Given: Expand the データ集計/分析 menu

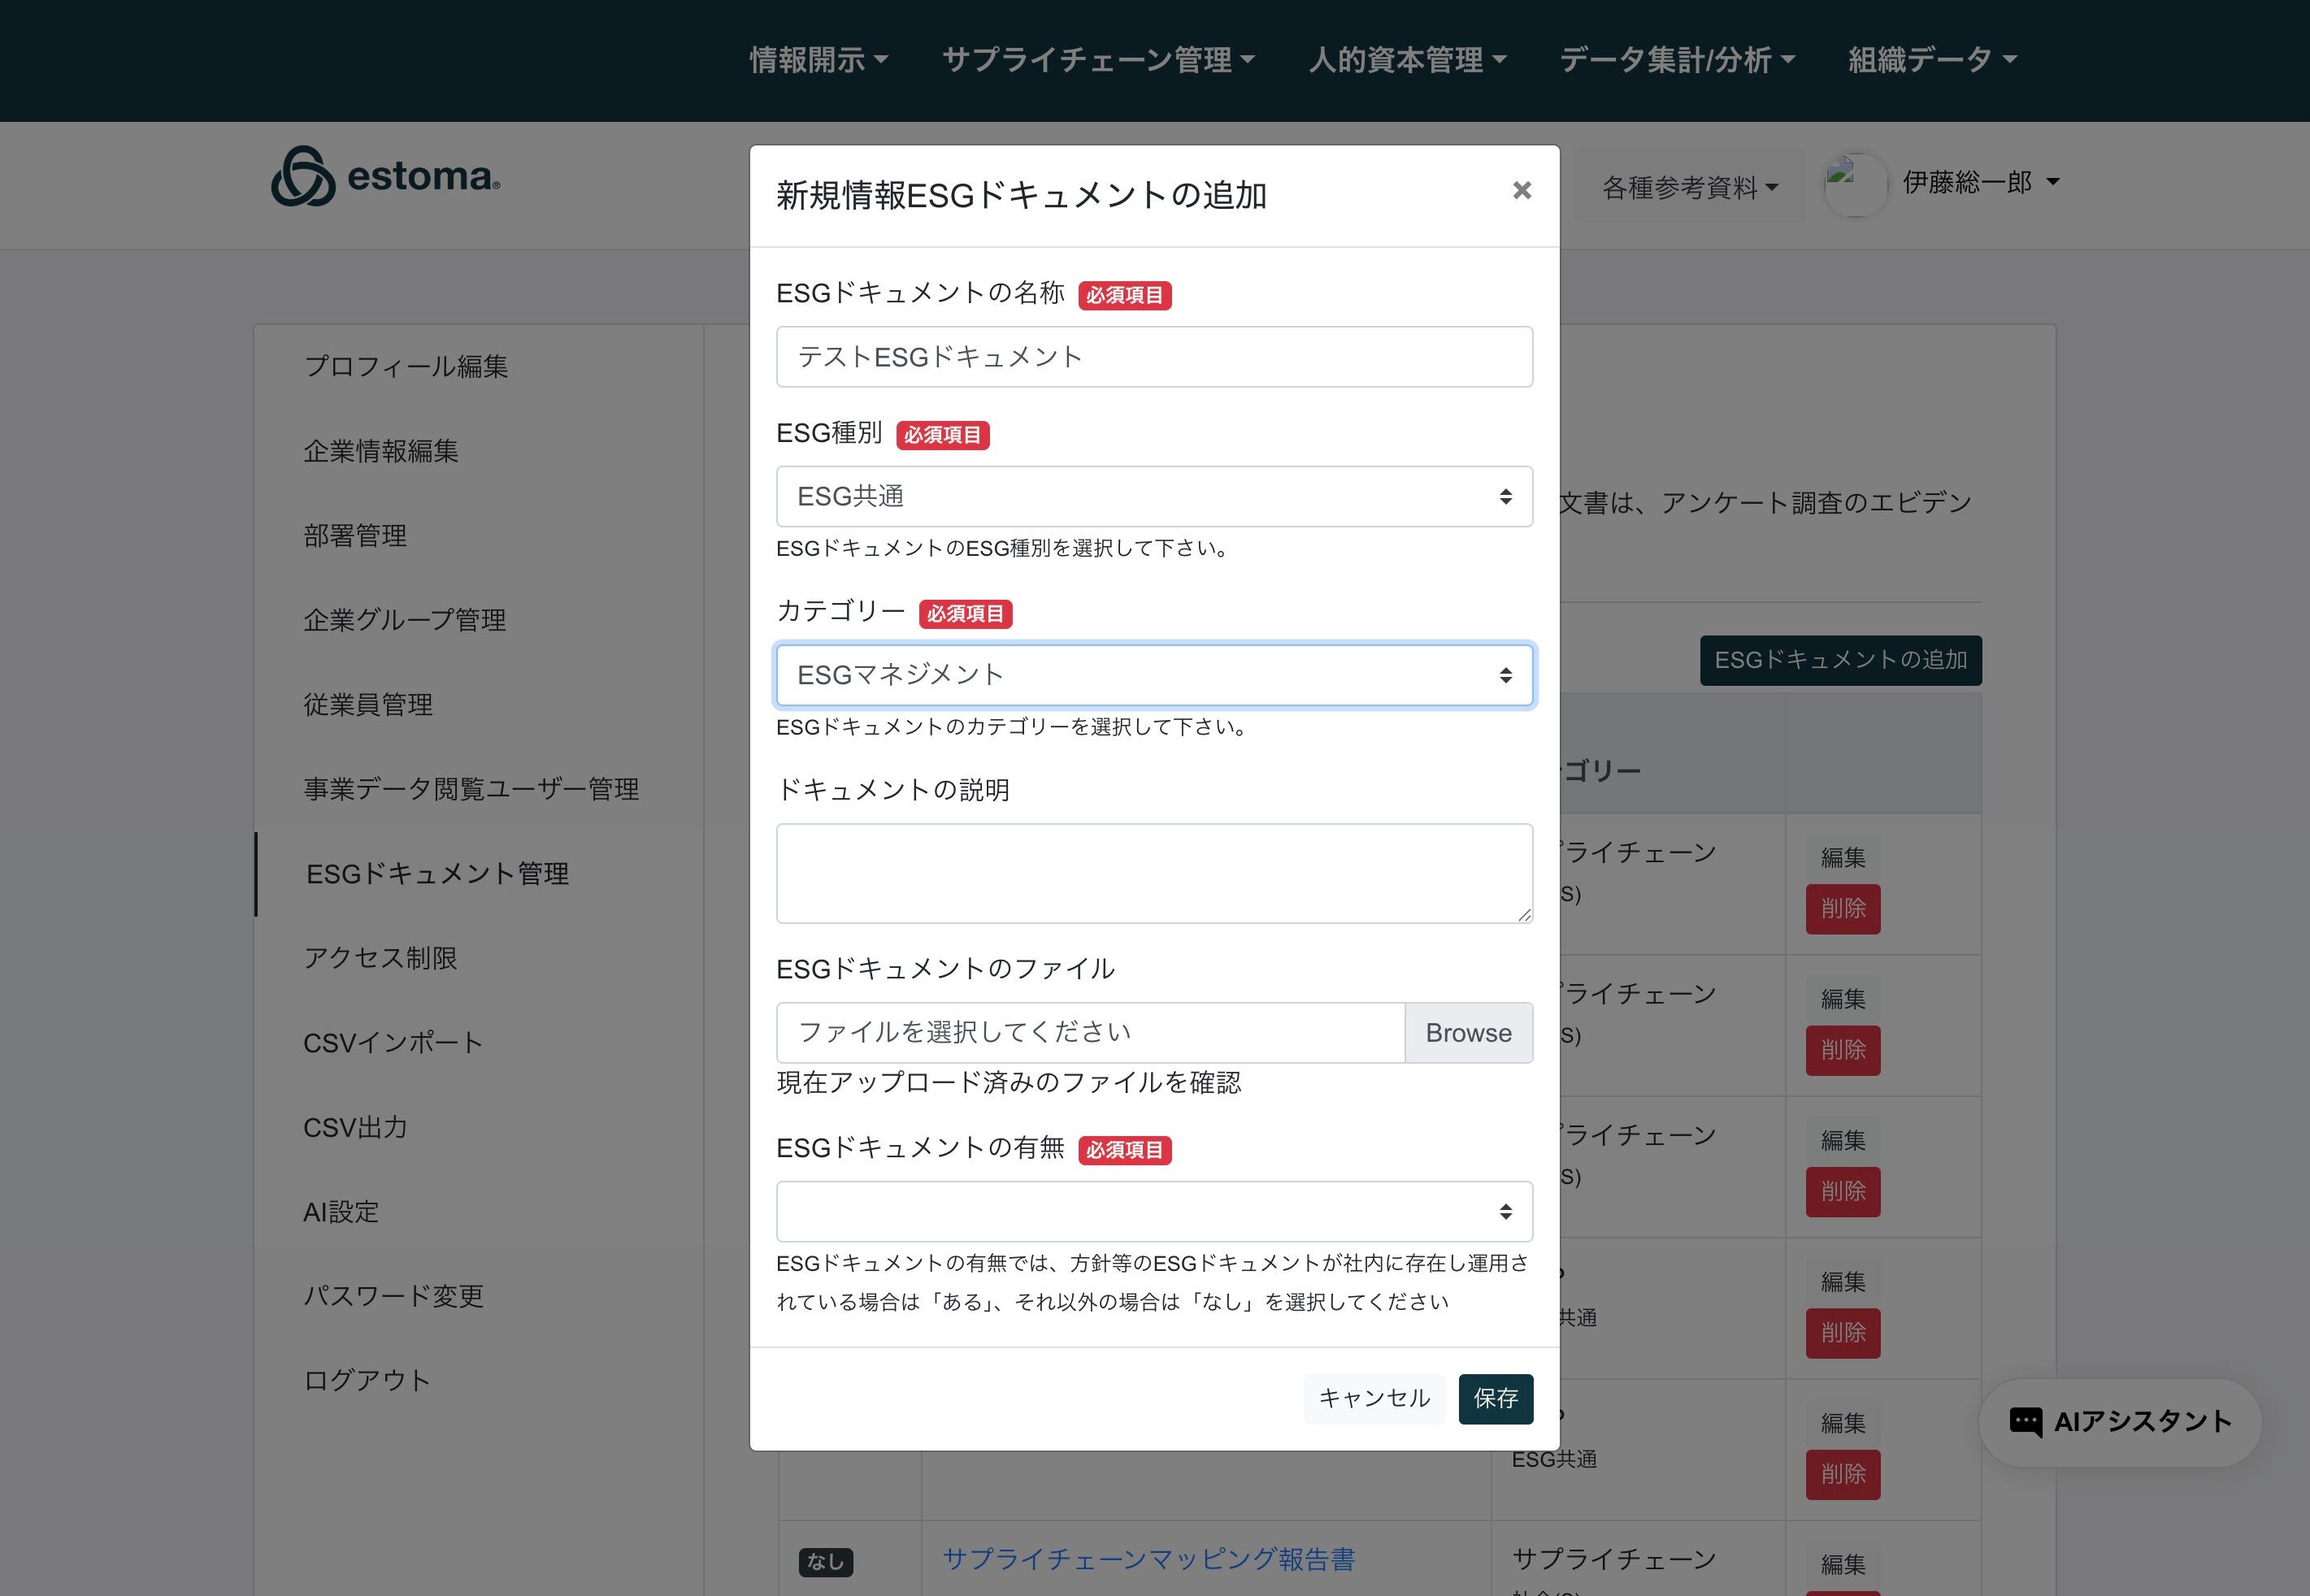Looking at the screenshot, I should [x=1676, y=60].
